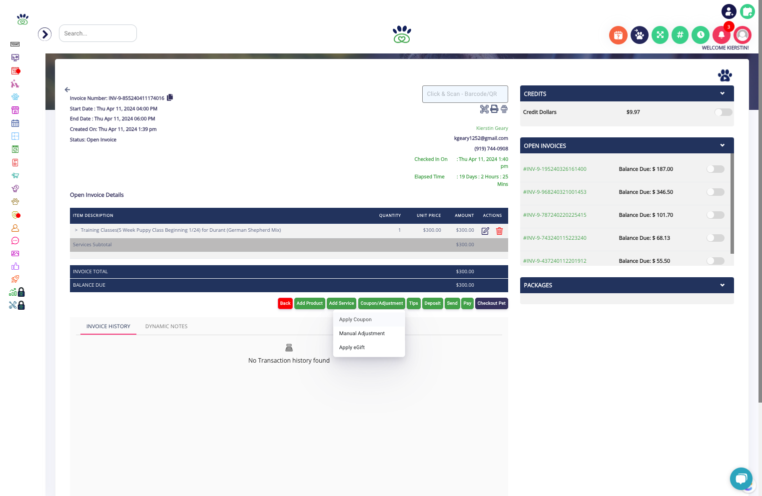
Task: Toggle invoice INV-9-437240112201912 switch
Action: (716, 261)
